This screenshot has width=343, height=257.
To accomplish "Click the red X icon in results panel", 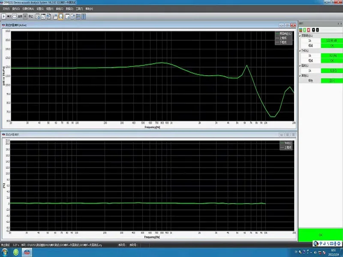I will (x=309, y=30).
